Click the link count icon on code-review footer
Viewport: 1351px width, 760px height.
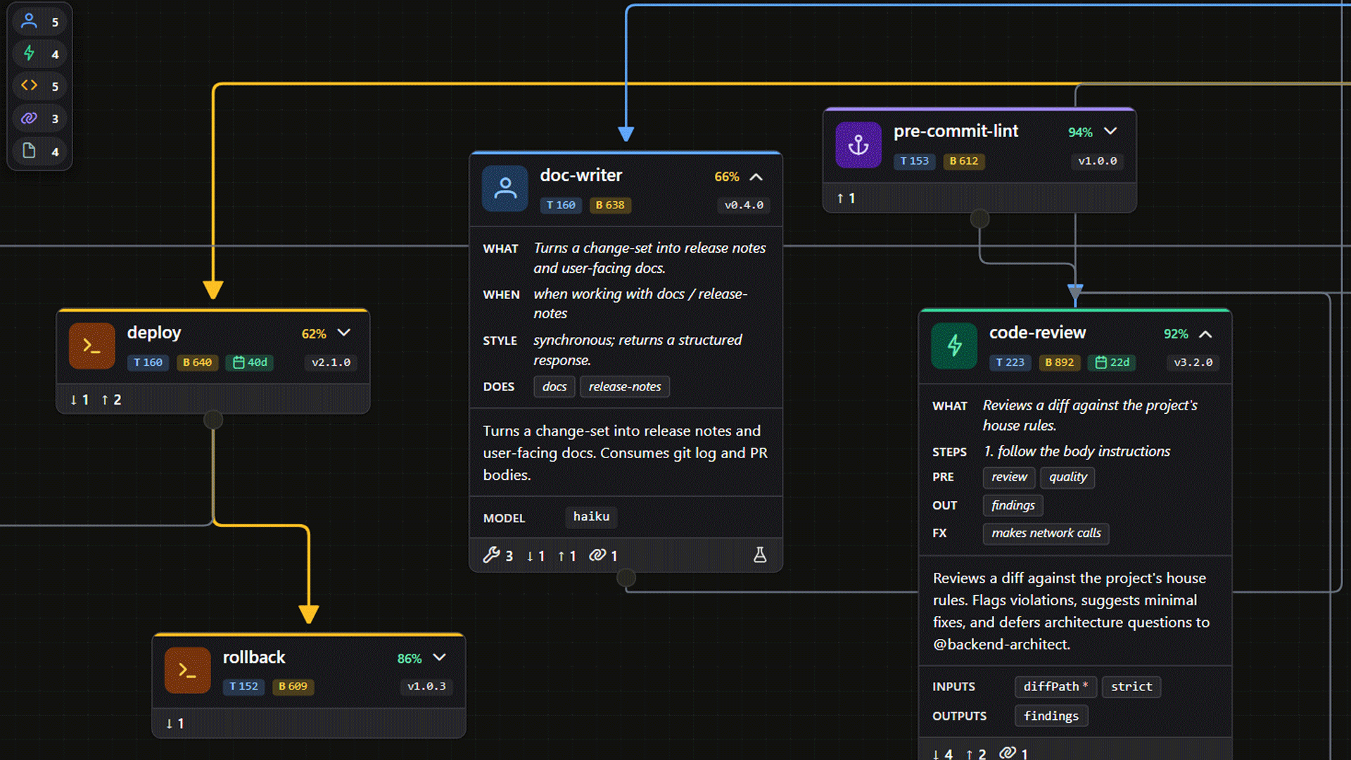[x=1014, y=753]
